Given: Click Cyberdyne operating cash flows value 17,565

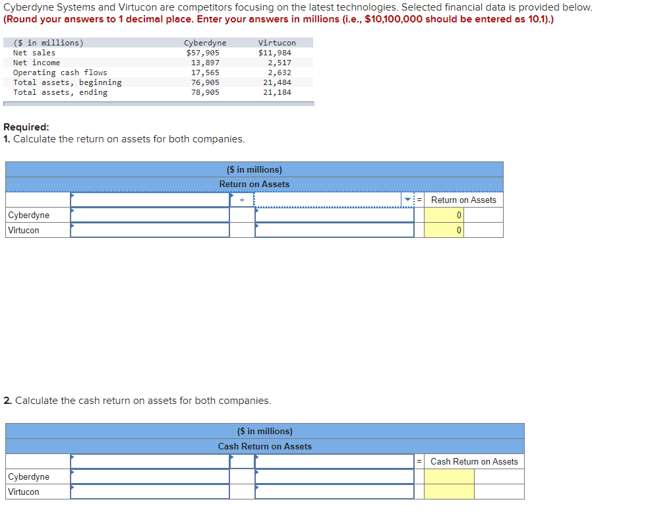Looking at the screenshot, I should [205, 72].
